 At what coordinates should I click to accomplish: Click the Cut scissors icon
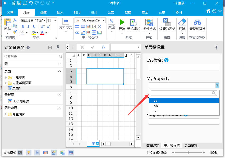tap(15, 20)
